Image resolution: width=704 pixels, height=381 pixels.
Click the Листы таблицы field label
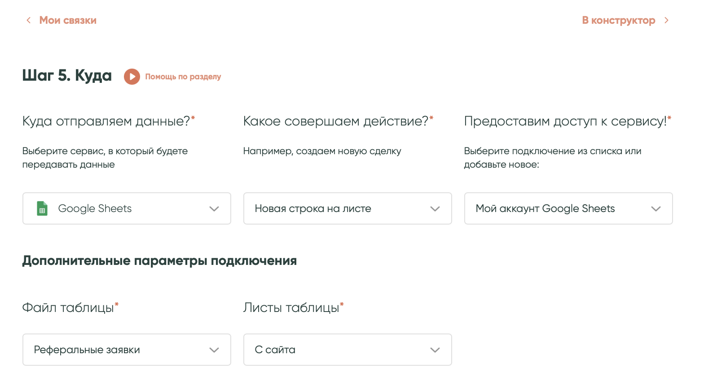click(291, 307)
